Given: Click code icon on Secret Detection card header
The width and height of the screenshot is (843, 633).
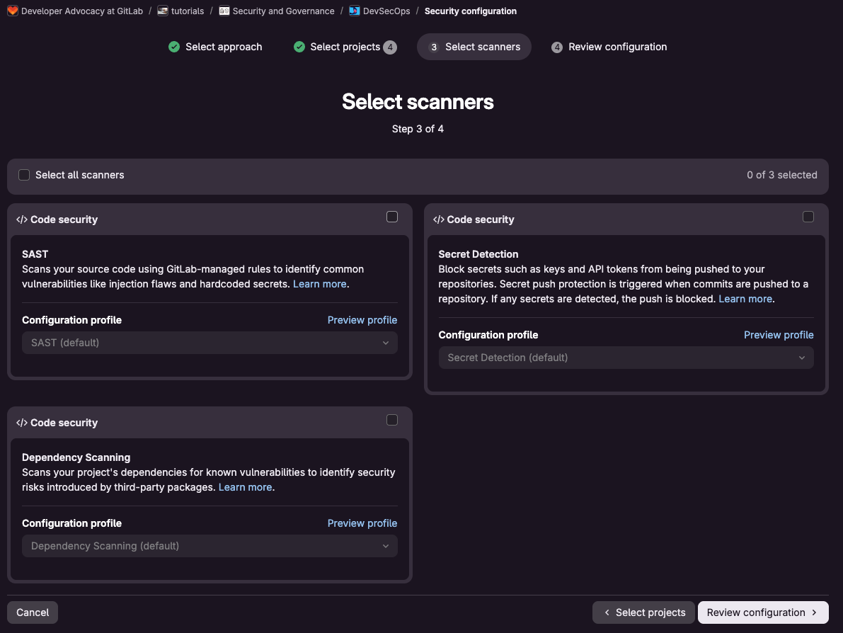Looking at the screenshot, I should [438, 219].
